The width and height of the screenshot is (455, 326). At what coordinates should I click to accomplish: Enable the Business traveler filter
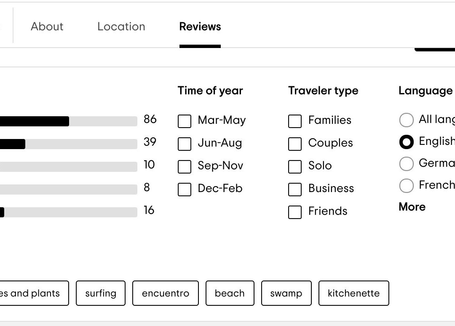295,190
